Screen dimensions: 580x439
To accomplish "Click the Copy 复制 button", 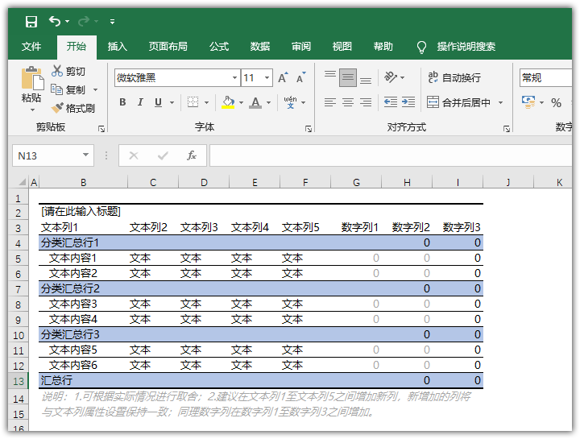I will (68, 89).
